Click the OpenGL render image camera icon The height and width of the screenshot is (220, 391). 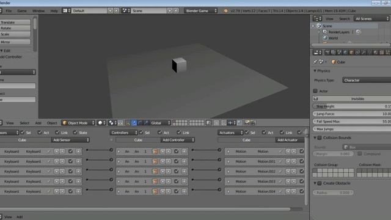pyautogui.click(x=247, y=123)
